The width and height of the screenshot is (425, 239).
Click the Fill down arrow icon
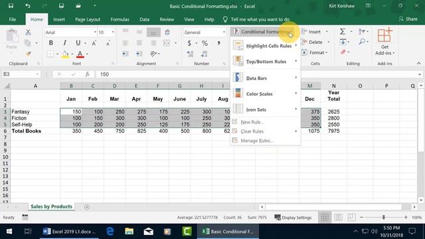[x=343, y=42]
